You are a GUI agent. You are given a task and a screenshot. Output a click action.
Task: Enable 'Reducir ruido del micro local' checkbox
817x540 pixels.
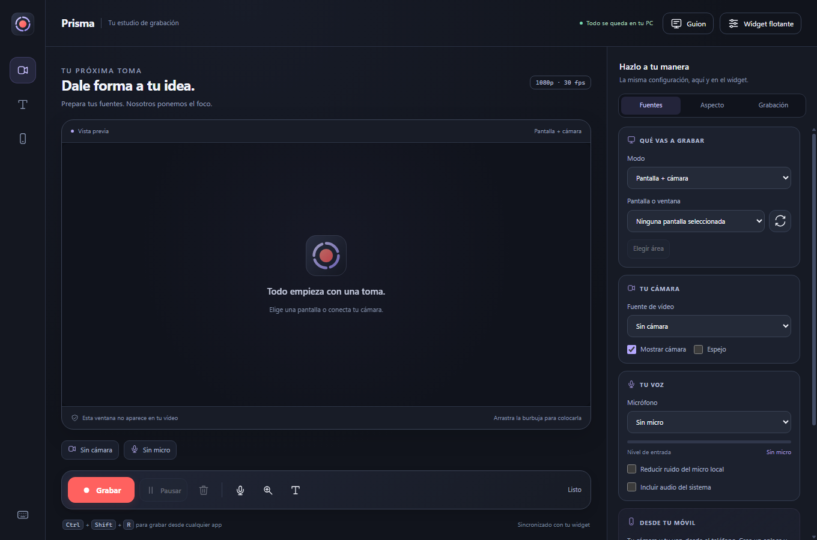click(x=631, y=469)
